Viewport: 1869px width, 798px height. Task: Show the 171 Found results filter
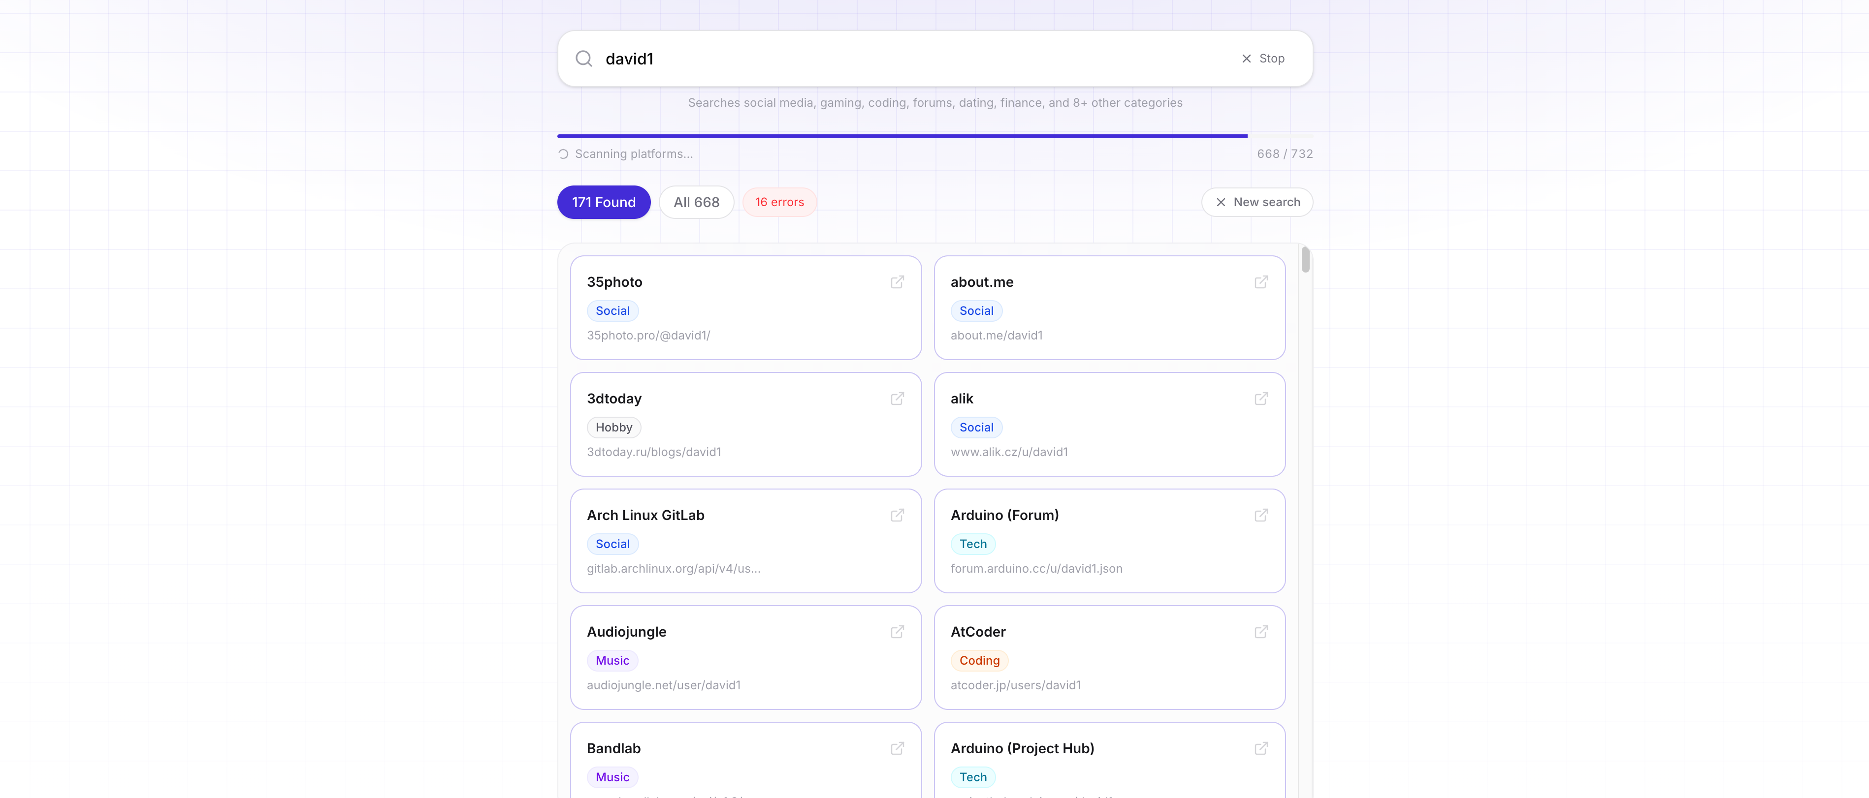pyautogui.click(x=604, y=202)
